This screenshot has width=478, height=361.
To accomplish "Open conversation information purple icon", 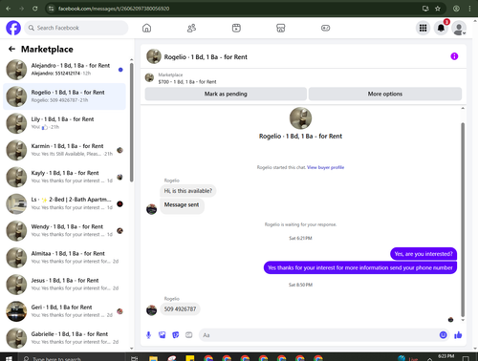I will coord(454,56).
